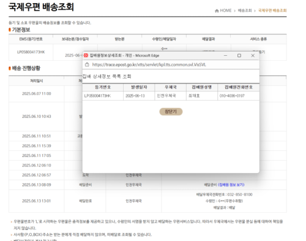Click the EMS(등기)번호 column header
Screen dimensions: 306x241
[31, 39]
